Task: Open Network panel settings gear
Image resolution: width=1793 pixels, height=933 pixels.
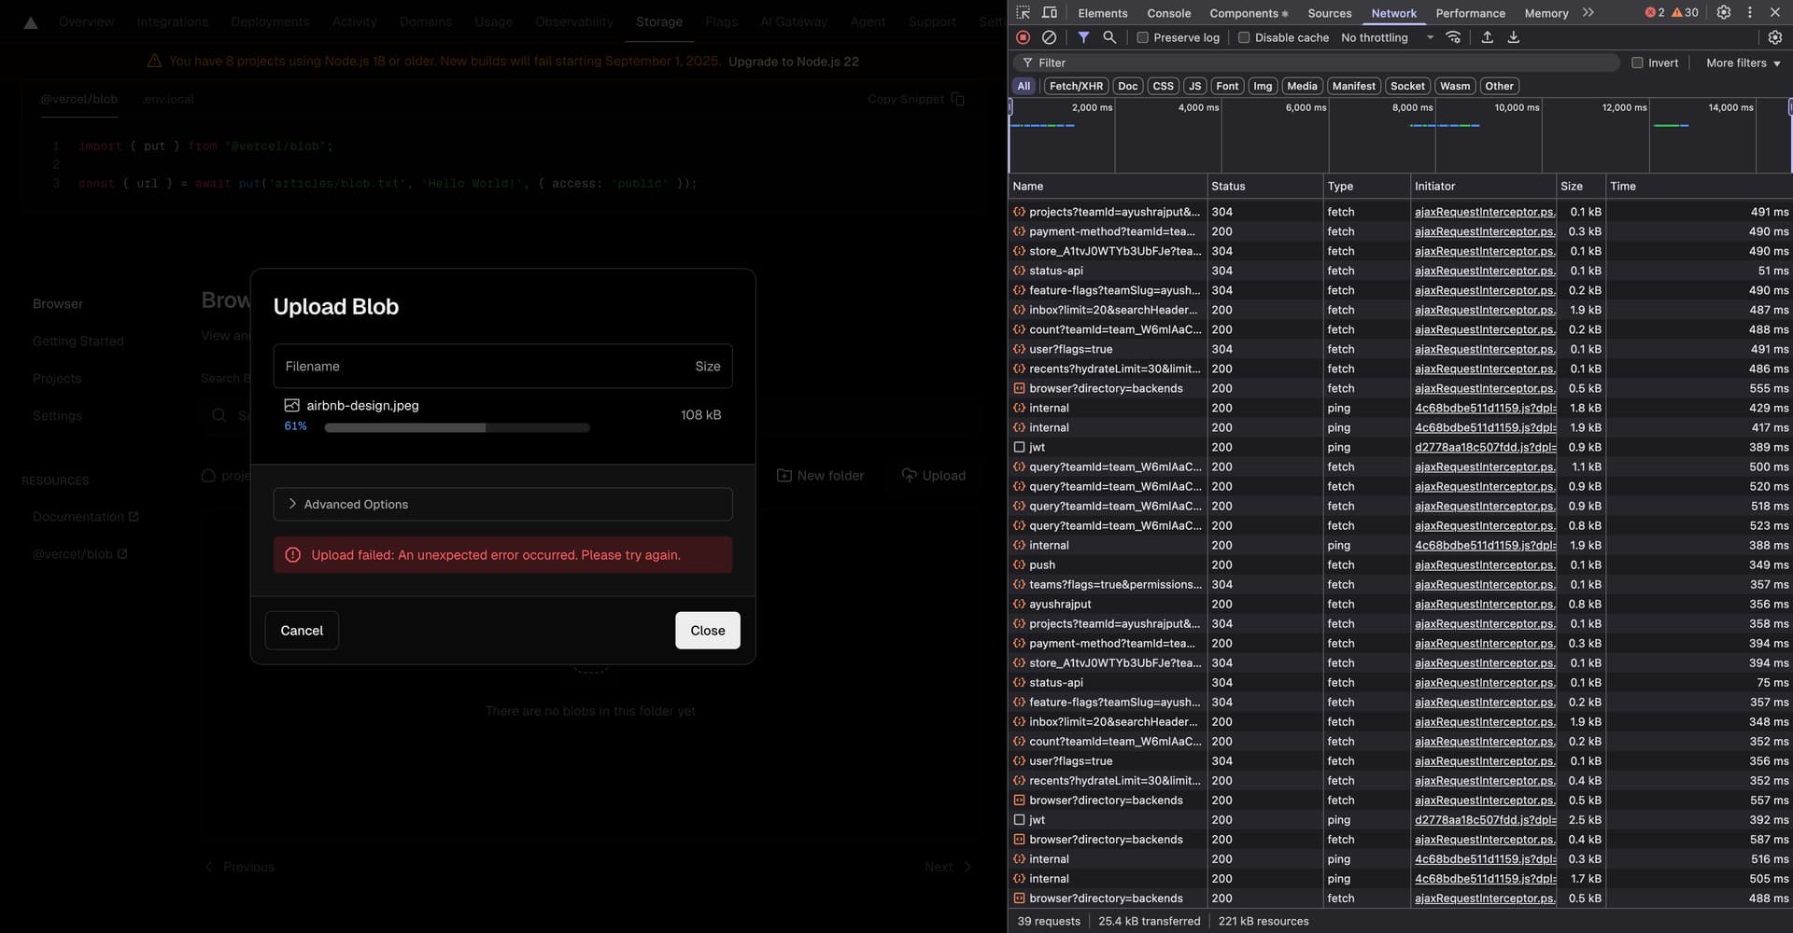Action: 1775,37
